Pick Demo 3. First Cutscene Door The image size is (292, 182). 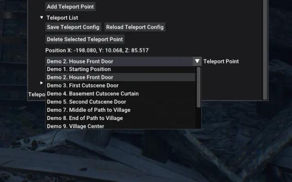tap(120, 85)
